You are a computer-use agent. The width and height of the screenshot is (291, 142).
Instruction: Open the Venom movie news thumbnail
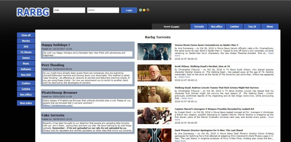[154, 52]
